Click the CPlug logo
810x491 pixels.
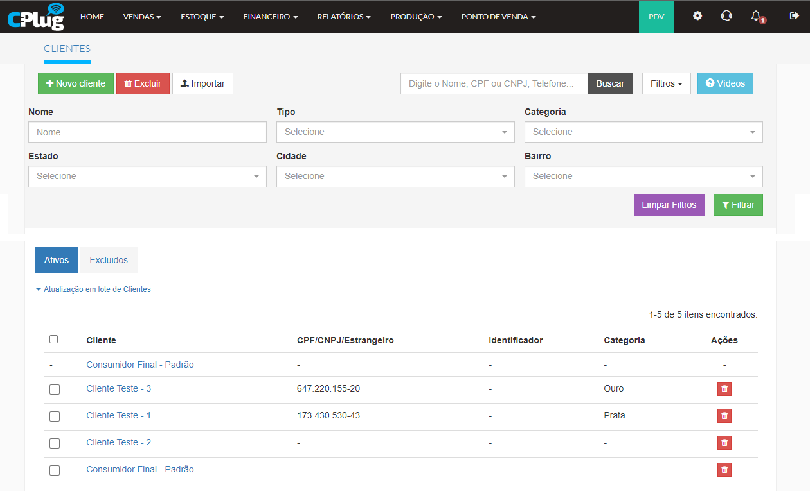pyautogui.click(x=36, y=17)
